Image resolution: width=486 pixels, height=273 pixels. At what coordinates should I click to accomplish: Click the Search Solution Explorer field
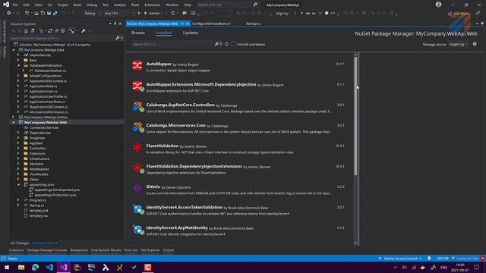click(62, 38)
